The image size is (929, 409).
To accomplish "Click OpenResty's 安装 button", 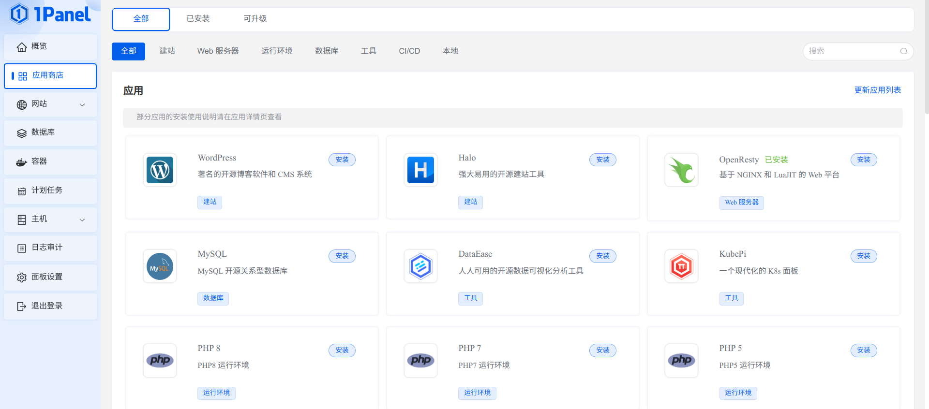I will (x=864, y=160).
